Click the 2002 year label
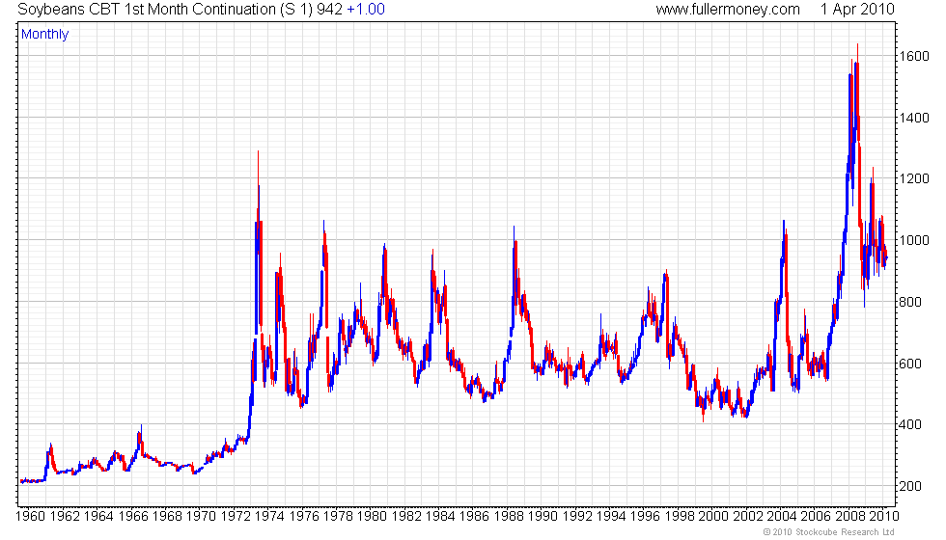Screen dimensions: 946x540 (x=747, y=517)
